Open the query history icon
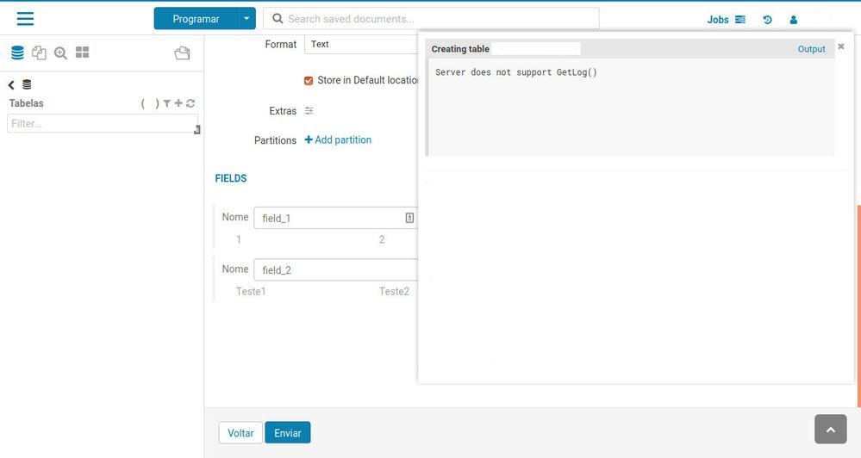This screenshot has width=861, height=458. pos(768,20)
